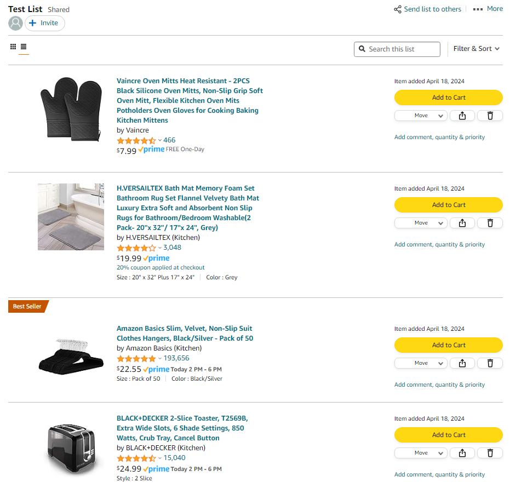Viewport: 510px width, 488px height.
Task: Delete the Vaincre Oven Mitts item
Action: 490,116
